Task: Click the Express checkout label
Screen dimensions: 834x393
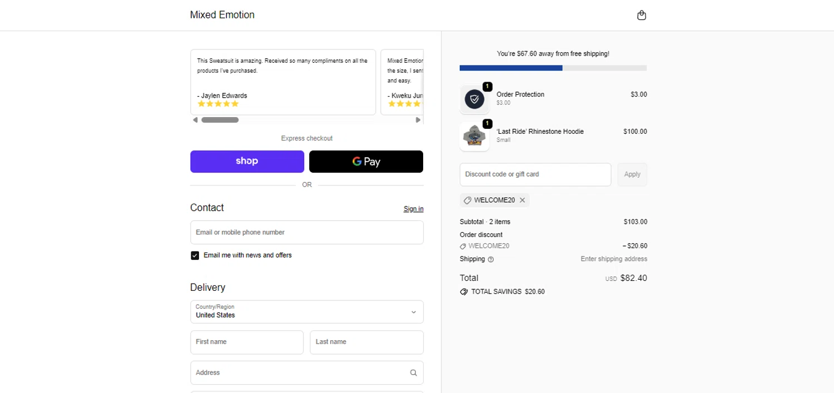Action: point(307,138)
